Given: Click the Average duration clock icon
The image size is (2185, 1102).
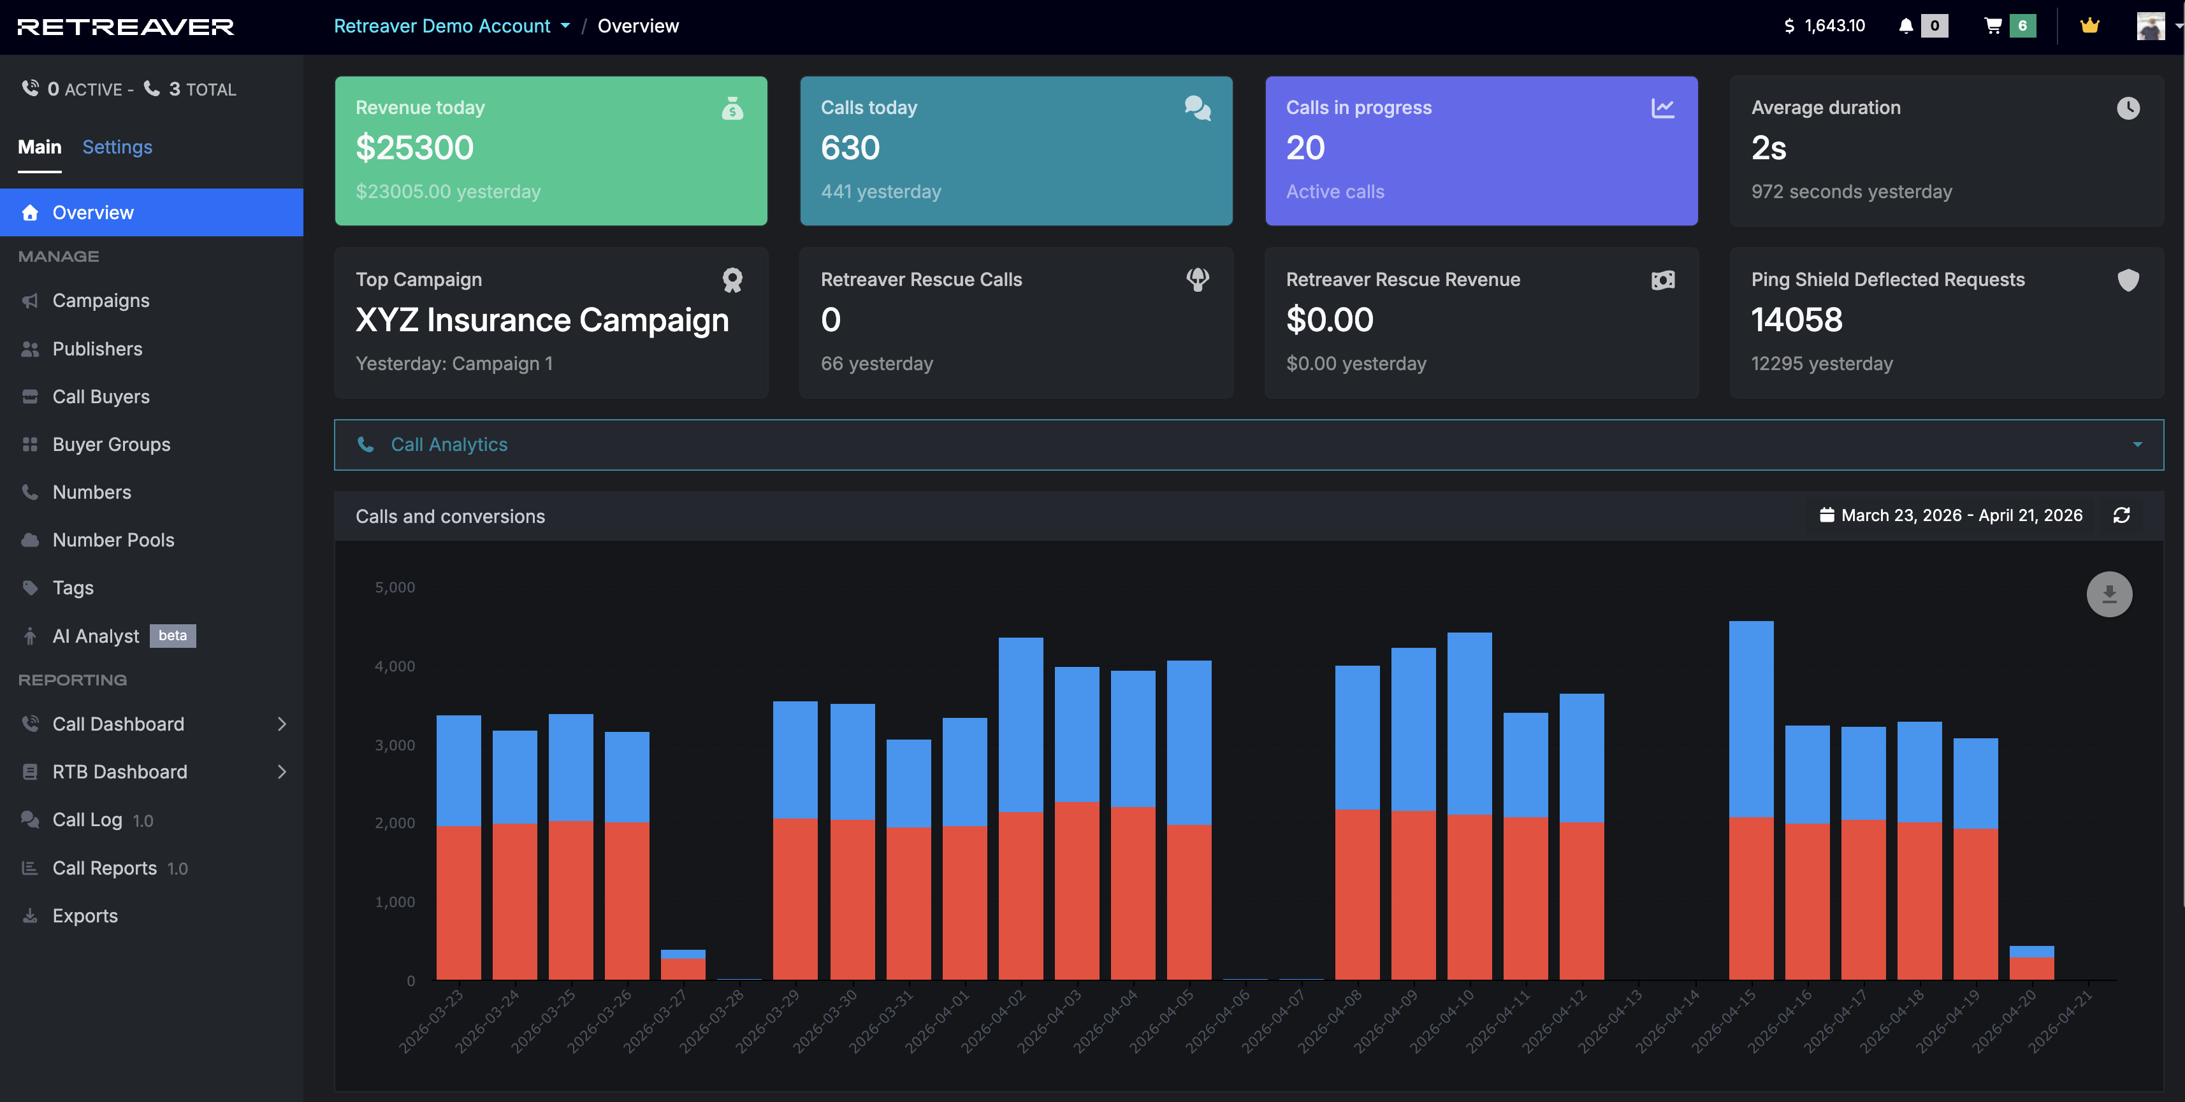Looking at the screenshot, I should pyautogui.click(x=2128, y=108).
